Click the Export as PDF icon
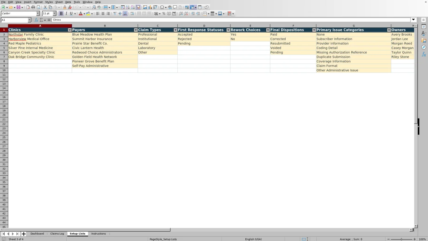Viewport: 428px width, 241px height. click(28, 7)
